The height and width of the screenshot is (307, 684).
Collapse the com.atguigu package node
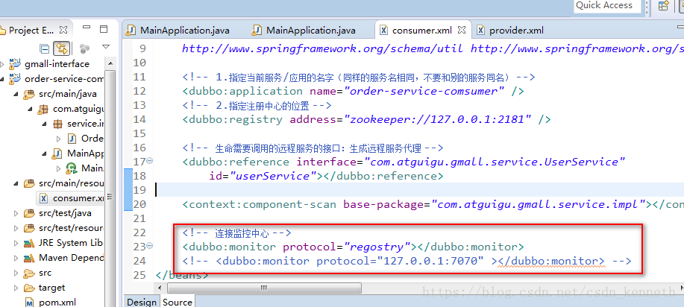pyautogui.click(x=31, y=109)
